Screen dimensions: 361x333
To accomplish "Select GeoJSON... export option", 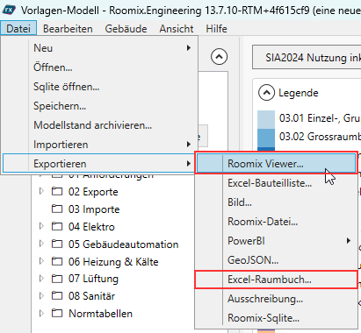I will (277, 260).
